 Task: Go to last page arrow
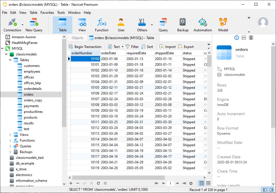point(184,183)
